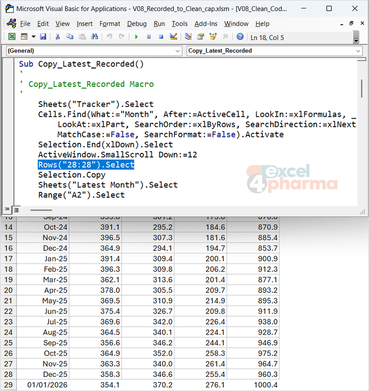The image size is (369, 391).
Task: Click the split bar above the code scrollbar
Action: (362, 60)
